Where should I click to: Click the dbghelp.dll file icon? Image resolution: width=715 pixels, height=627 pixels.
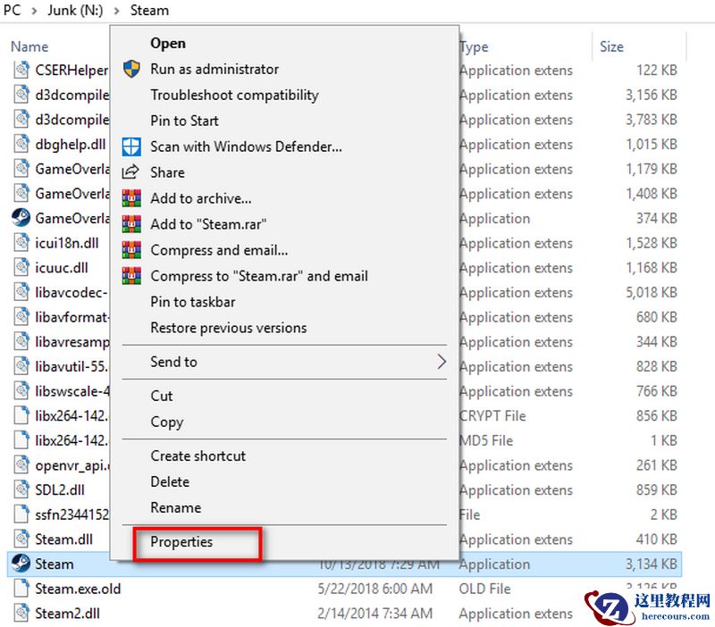(21, 144)
